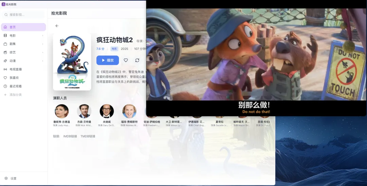
Task: Add 疯狂动物城2 to favorites with the heart icon
Action: click(126, 60)
